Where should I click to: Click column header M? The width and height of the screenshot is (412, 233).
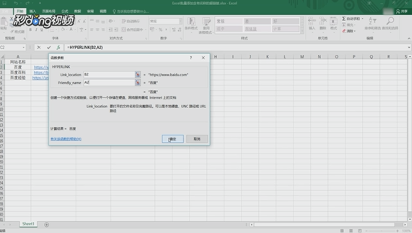[302, 57]
